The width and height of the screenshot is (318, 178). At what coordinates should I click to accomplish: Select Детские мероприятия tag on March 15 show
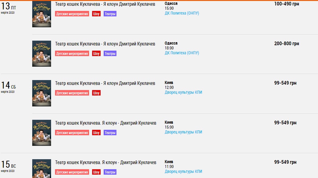[72, 172]
